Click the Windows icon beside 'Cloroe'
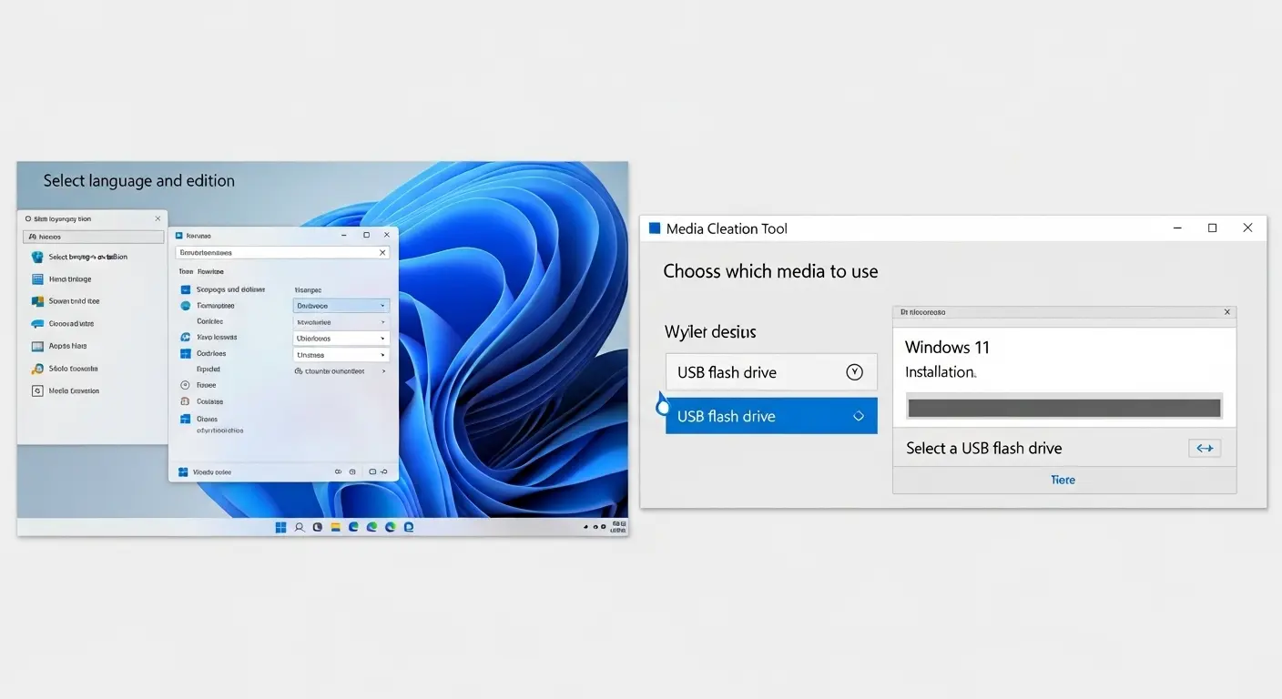Viewport: 1282px width, 699px height. click(186, 419)
